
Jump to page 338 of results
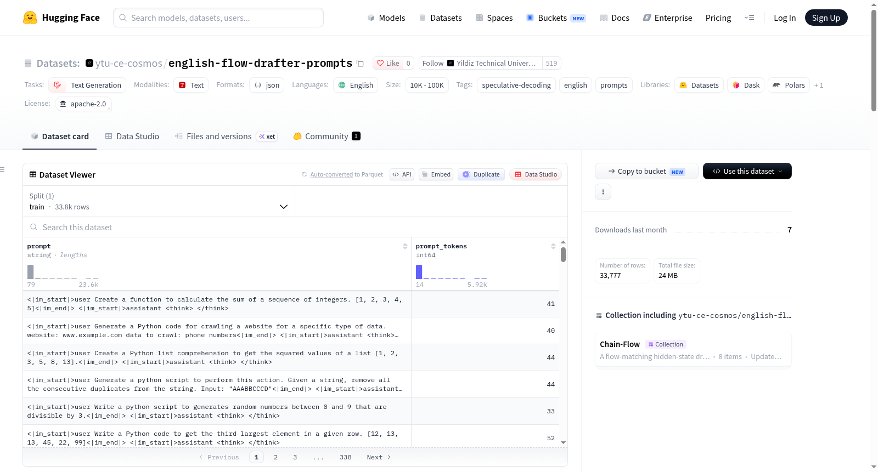(x=345, y=457)
